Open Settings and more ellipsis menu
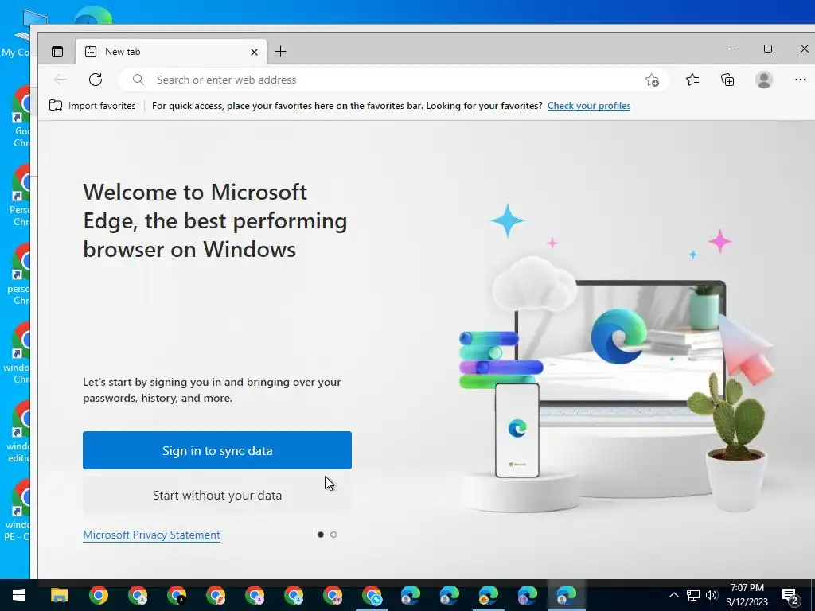815x611 pixels. tap(801, 80)
